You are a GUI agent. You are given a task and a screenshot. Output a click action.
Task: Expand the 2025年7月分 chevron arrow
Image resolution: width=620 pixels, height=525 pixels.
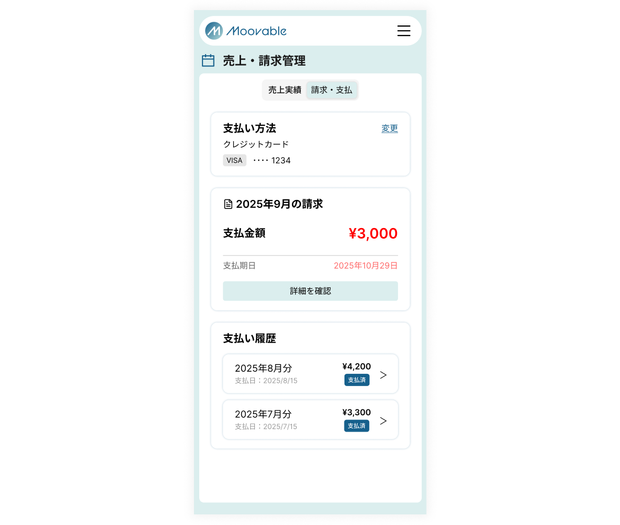[x=383, y=421]
